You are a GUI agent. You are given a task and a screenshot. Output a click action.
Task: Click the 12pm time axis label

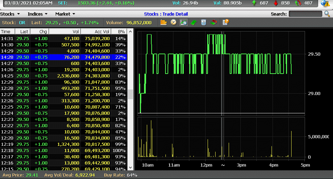206,165
